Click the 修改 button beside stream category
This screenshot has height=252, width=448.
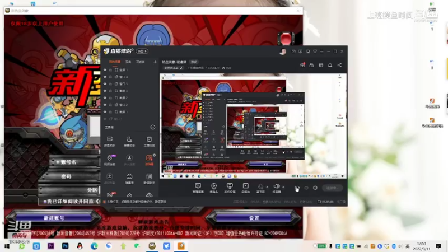[x=194, y=62]
